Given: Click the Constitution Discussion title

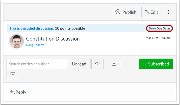Looking at the screenshot, I should [x=53, y=39].
